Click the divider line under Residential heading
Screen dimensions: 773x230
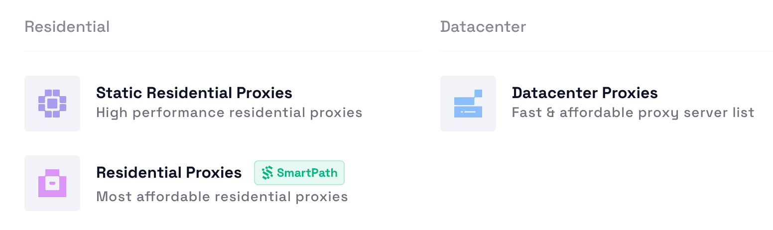click(x=222, y=51)
